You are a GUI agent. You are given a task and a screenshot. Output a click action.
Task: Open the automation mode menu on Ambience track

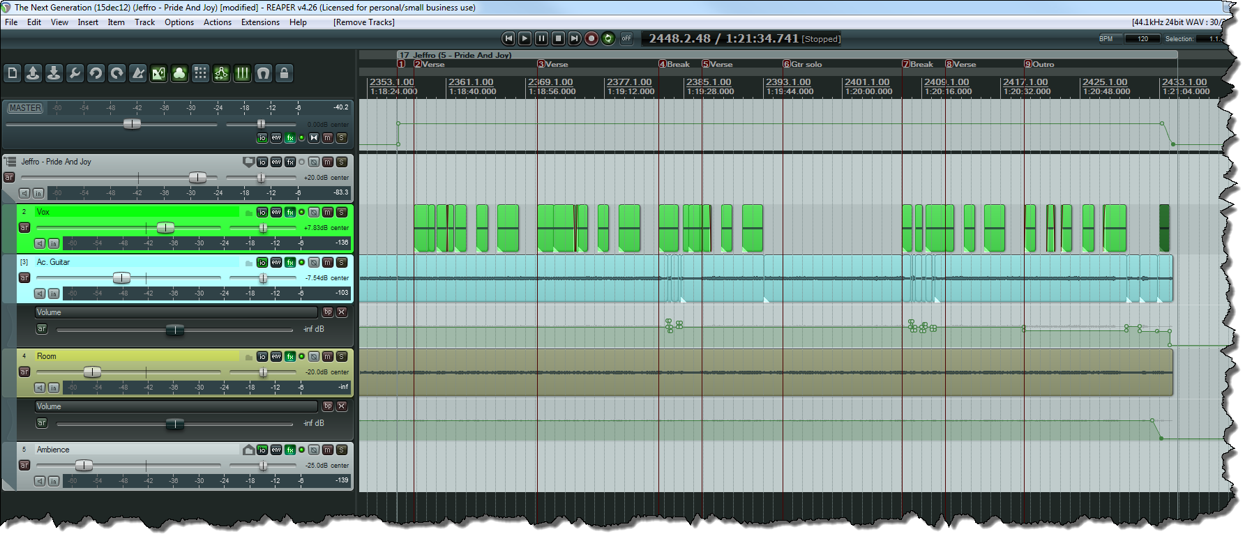click(24, 465)
